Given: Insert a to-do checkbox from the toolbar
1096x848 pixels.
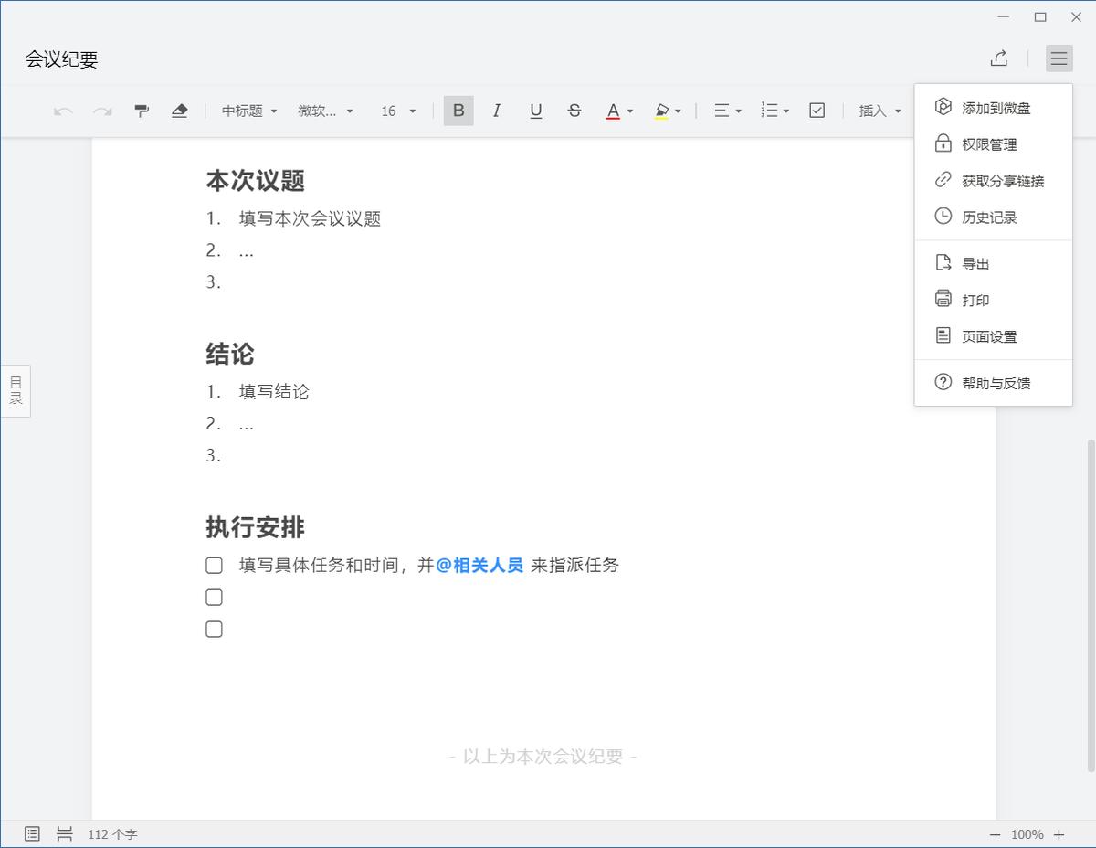Looking at the screenshot, I should (817, 111).
